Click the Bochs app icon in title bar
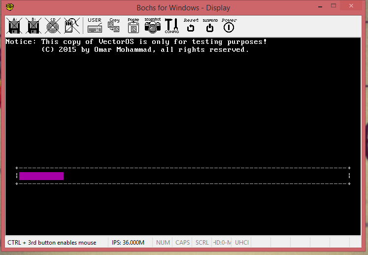Viewport: 368px width, 255px height. coord(10,7)
